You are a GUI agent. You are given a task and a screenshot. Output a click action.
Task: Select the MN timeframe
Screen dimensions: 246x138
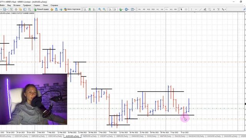click(x=176, y=9)
